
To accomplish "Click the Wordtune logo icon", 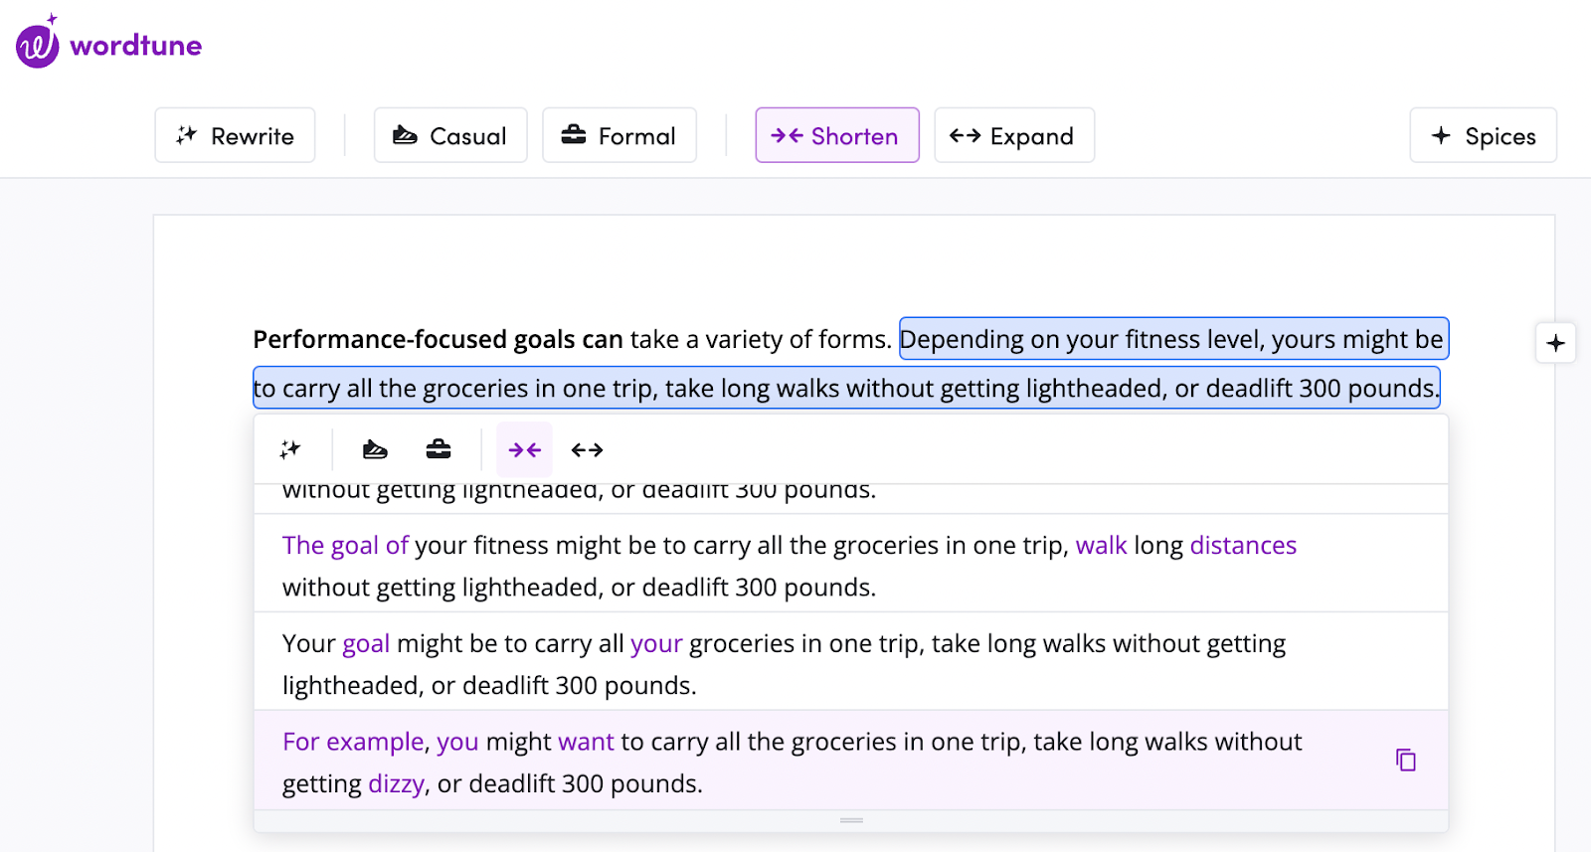I will (x=38, y=45).
